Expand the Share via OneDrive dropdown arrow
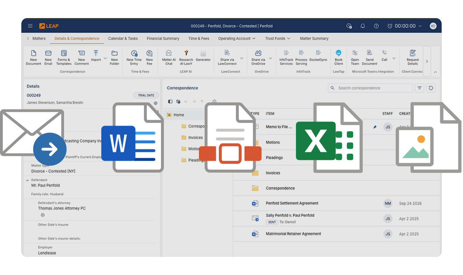Image resolution: width=463 pixels, height=275 pixels. point(270,58)
